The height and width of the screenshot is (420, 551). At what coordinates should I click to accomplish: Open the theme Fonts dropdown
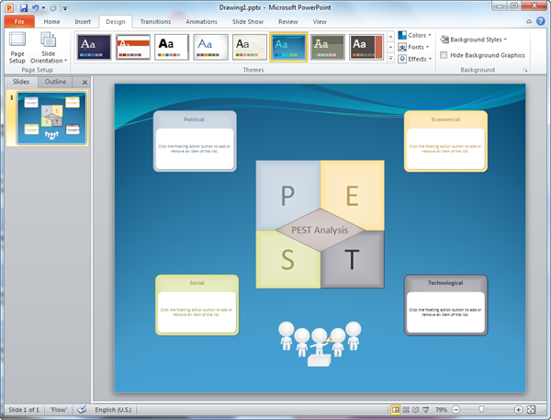414,47
